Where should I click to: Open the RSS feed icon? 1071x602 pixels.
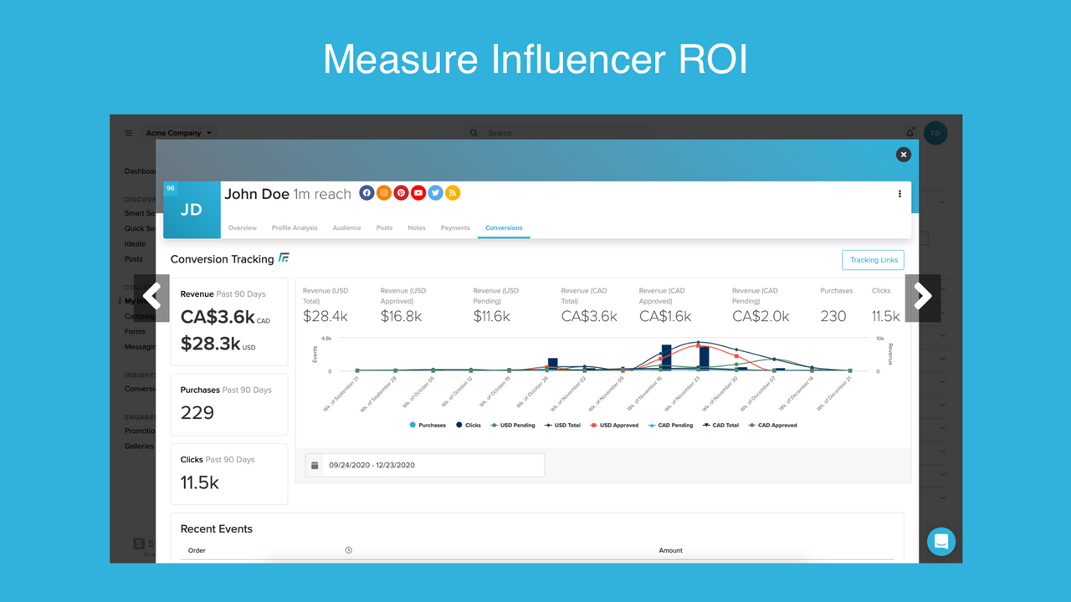click(452, 192)
